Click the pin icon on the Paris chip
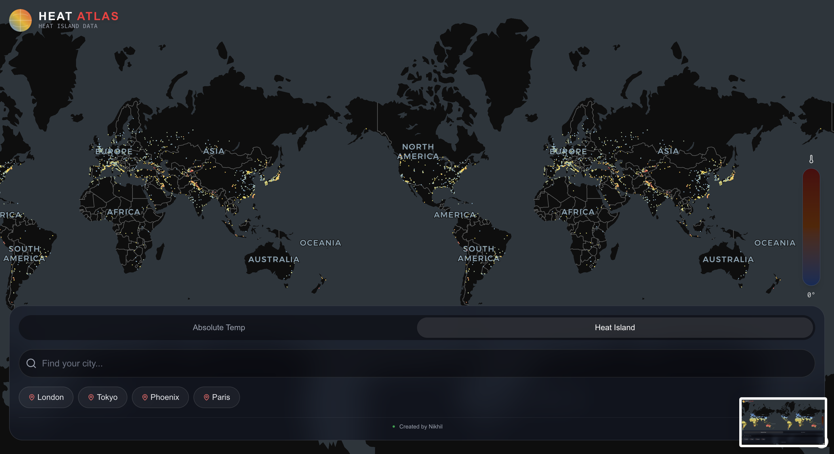 (207, 397)
